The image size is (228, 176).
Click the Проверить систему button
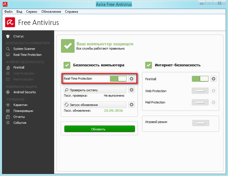95,90
